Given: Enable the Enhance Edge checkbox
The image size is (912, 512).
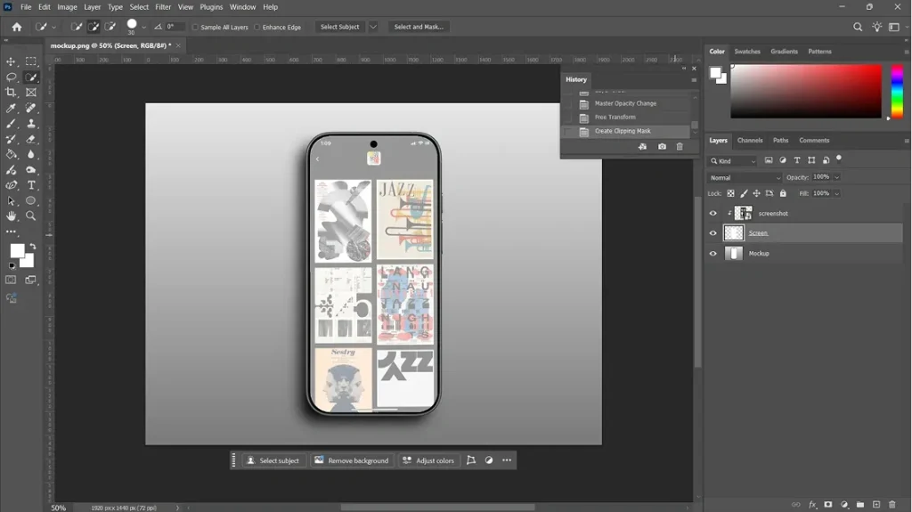Looking at the screenshot, I should click(x=257, y=28).
